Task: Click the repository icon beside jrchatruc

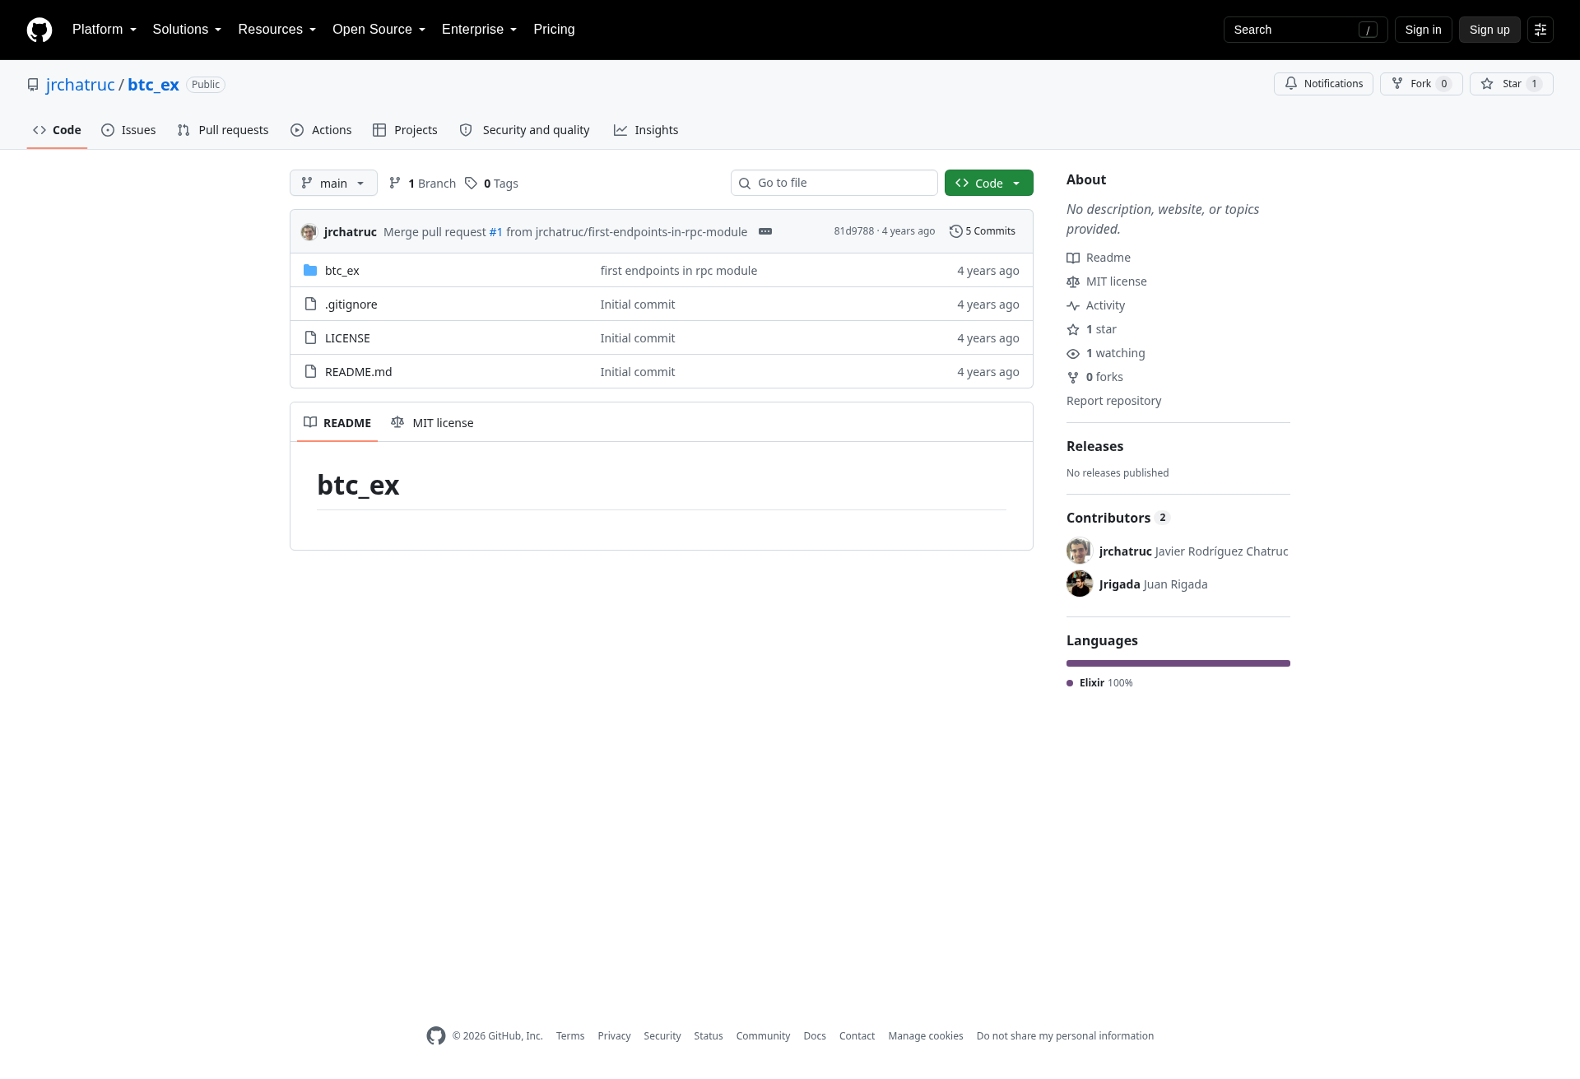Action: tap(33, 85)
